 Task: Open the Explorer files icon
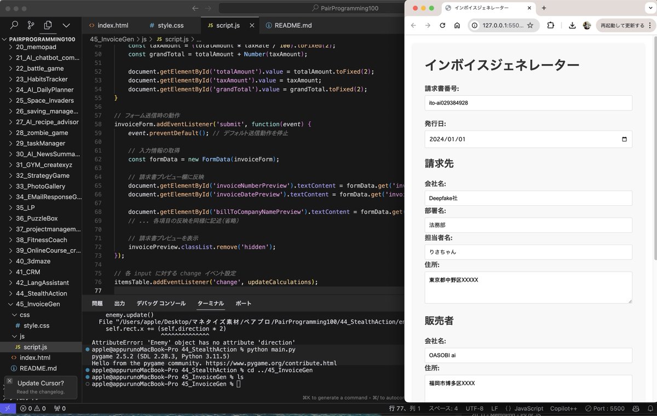click(48, 25)
